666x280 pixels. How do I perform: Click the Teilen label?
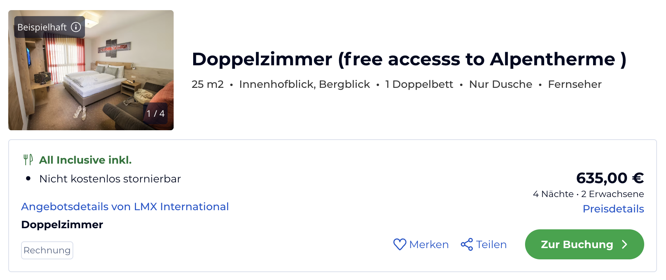coord(491,244)
